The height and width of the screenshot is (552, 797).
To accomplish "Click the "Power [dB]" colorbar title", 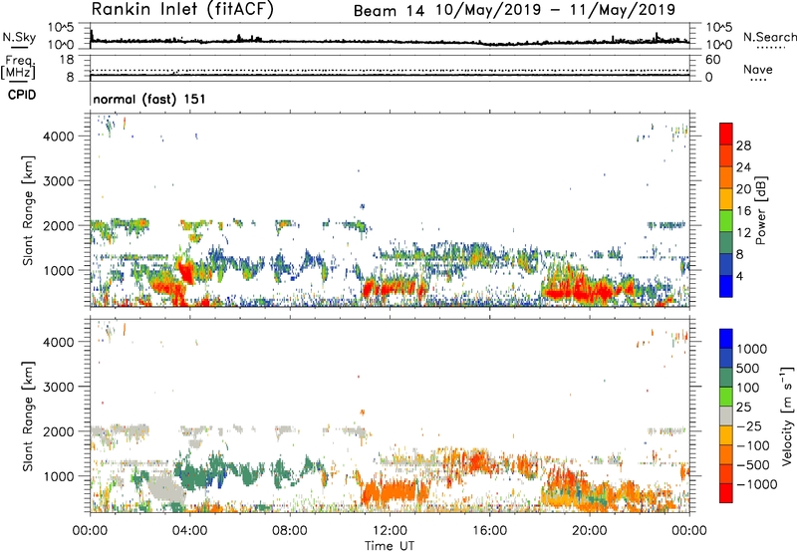I will 761,210.
